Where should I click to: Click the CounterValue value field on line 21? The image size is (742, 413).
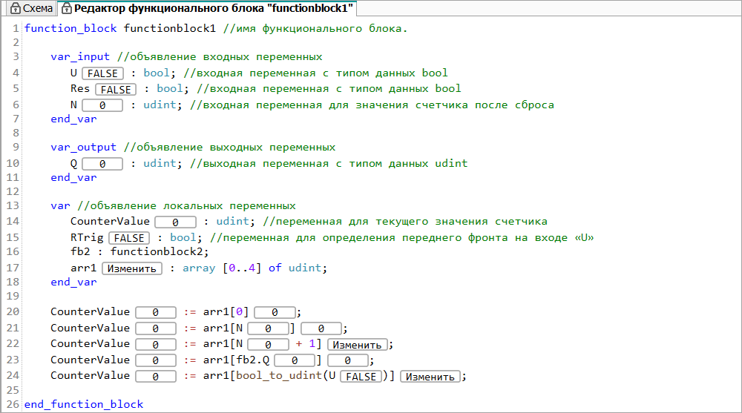point(155,328)
